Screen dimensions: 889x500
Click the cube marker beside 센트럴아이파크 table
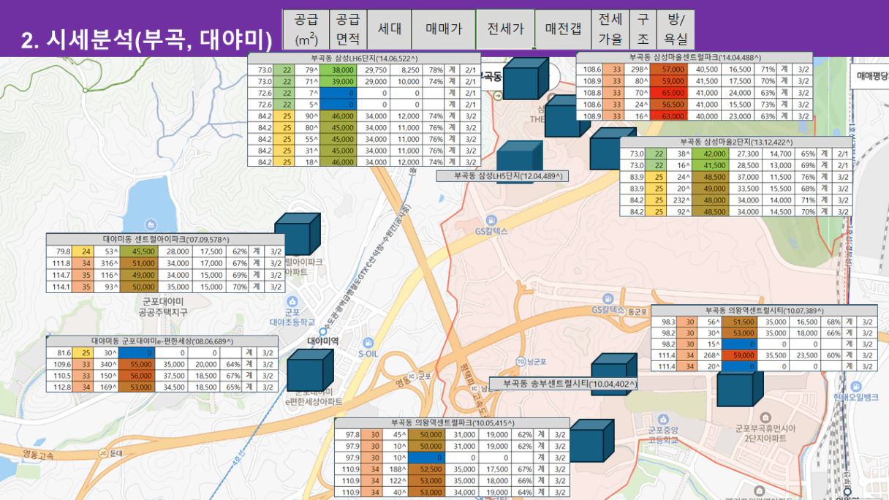(298, 234)
